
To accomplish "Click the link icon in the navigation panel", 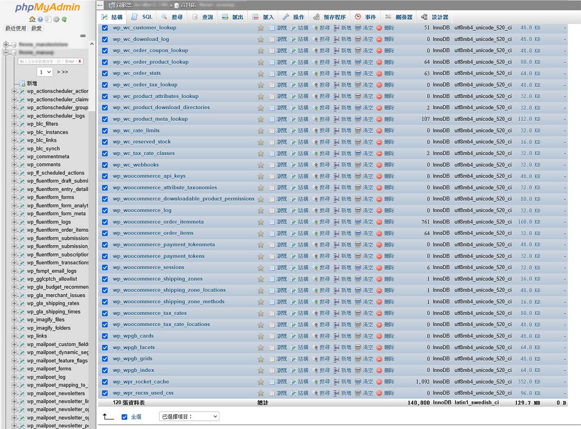I will [83, 36].
